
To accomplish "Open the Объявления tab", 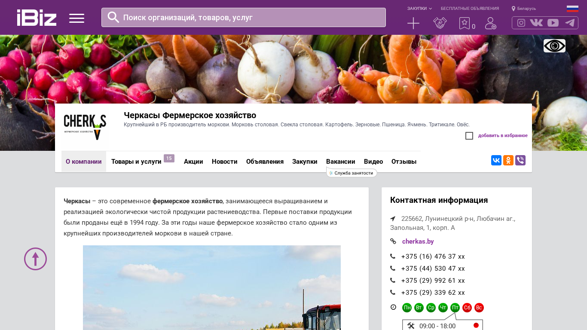I will [x=265, y=162].
